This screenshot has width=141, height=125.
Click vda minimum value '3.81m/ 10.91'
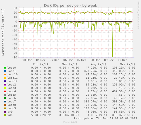[69, 115]
